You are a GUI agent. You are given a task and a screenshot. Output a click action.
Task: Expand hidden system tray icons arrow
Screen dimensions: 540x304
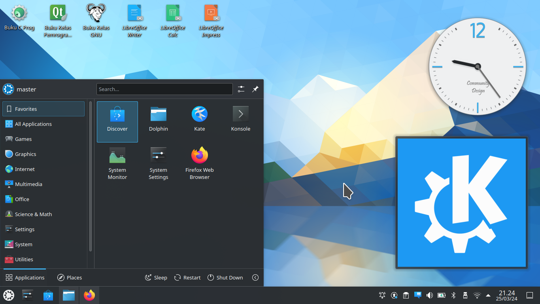click(488, 295)
